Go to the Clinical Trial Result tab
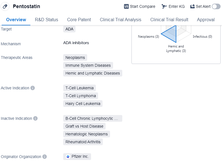Image resolution: width=222 pixels, height=165 pixels. (169, 20)
